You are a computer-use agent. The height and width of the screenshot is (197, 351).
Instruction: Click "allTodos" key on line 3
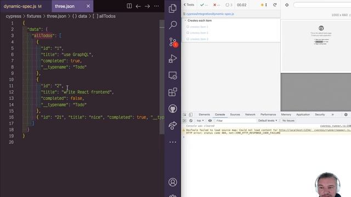point(43,36)
